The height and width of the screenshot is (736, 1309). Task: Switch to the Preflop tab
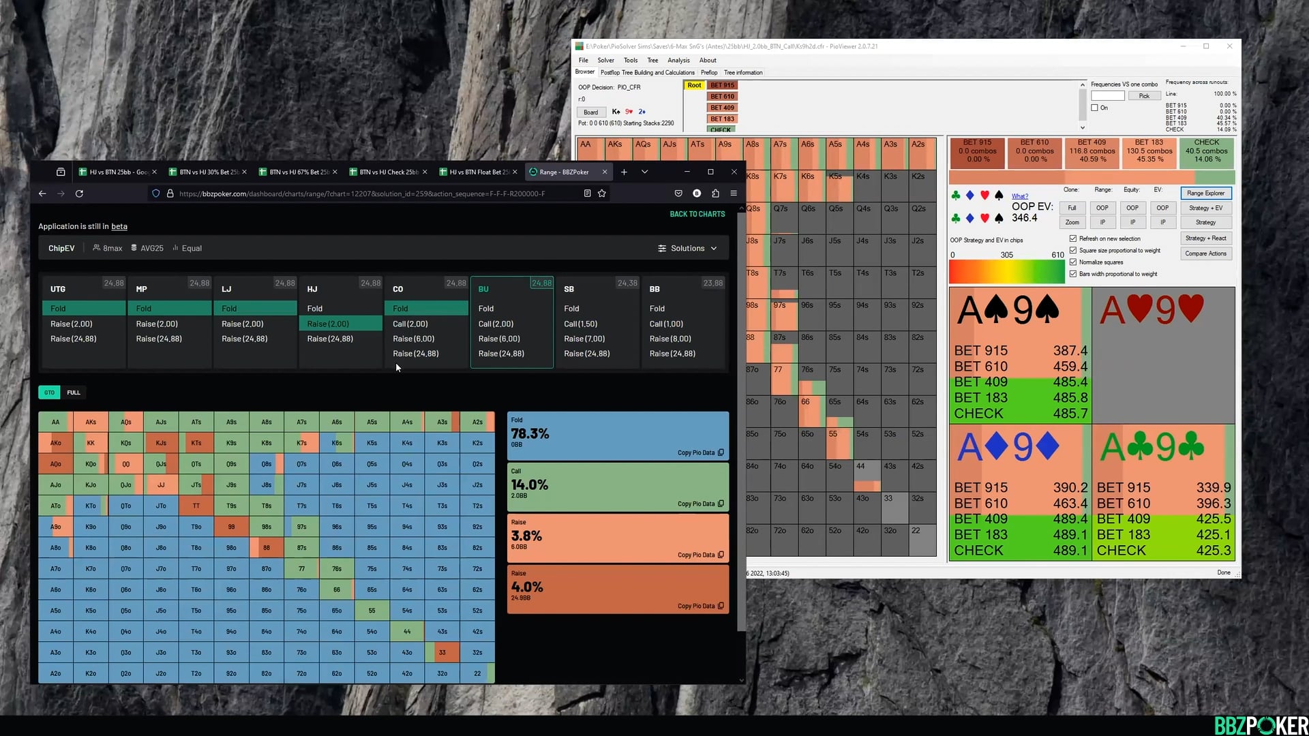tap(709, 72)
